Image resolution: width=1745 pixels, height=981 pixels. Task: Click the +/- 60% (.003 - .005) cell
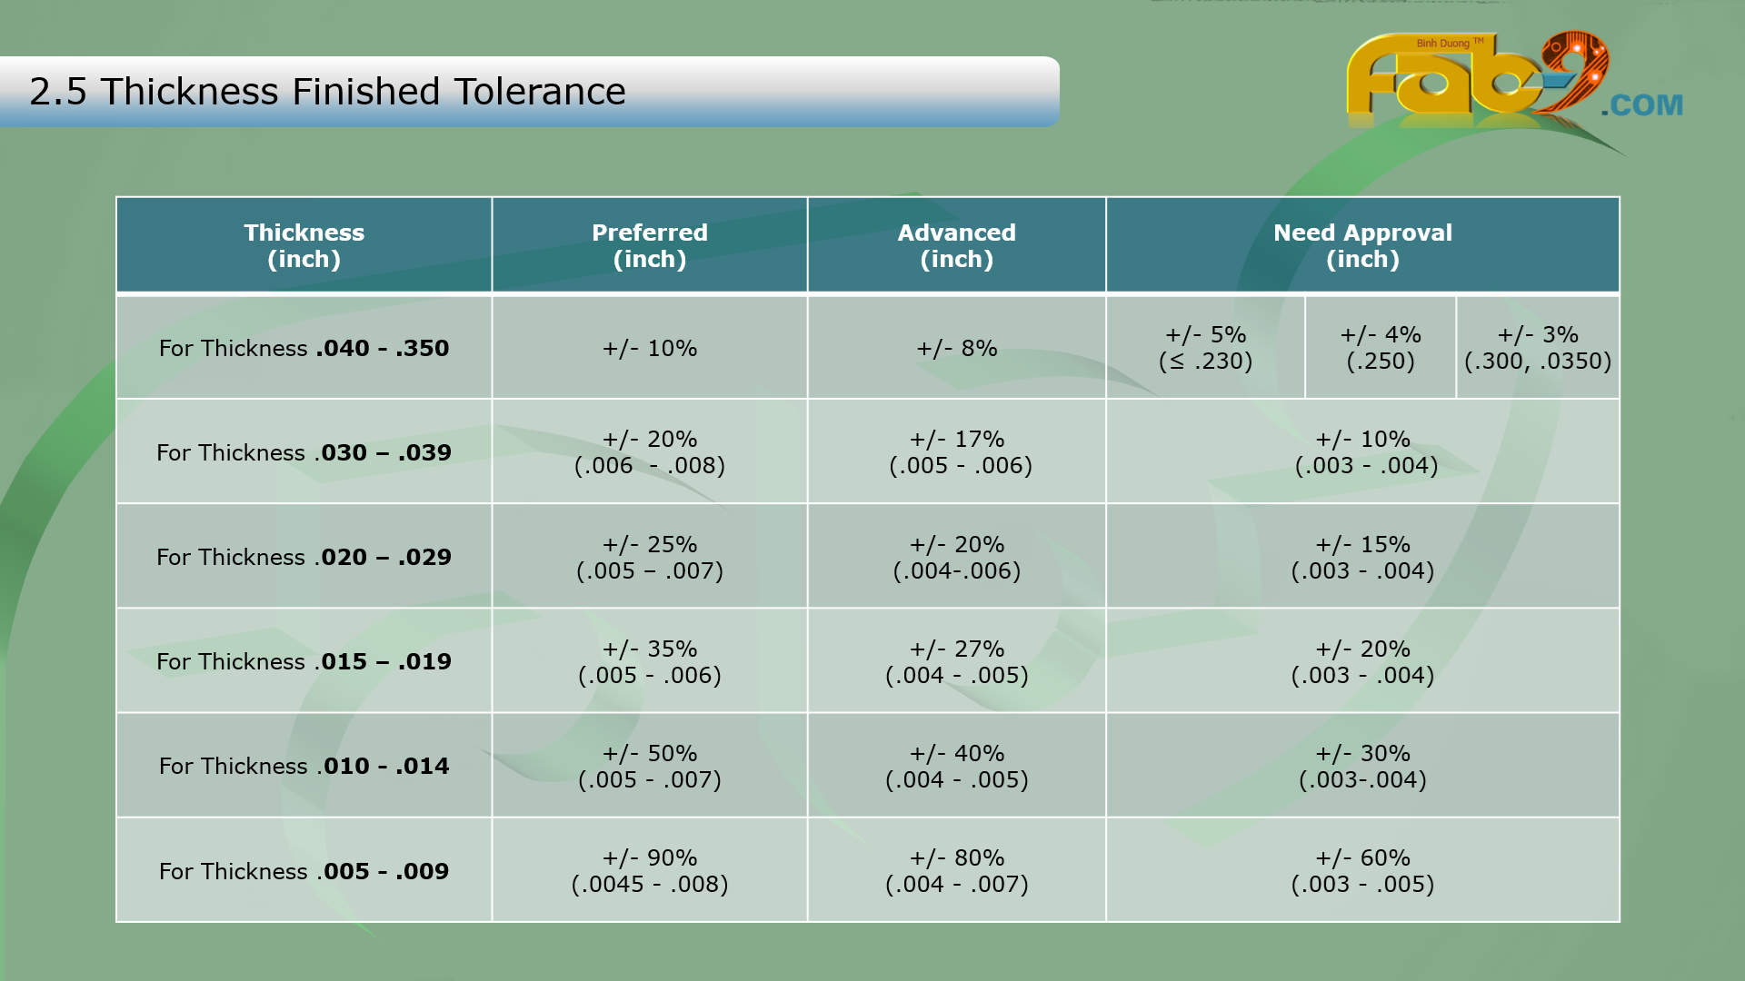click(x=1361, y=871)
